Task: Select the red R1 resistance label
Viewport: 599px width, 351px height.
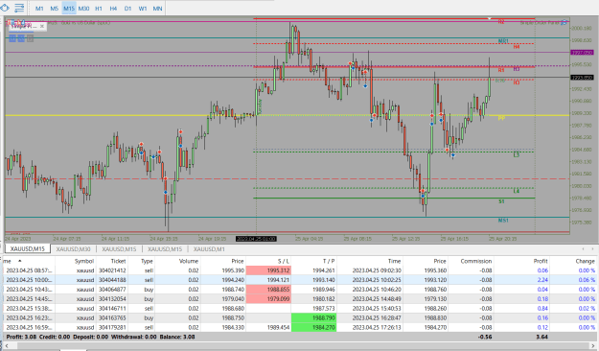Action: click(x=501, y=70)
